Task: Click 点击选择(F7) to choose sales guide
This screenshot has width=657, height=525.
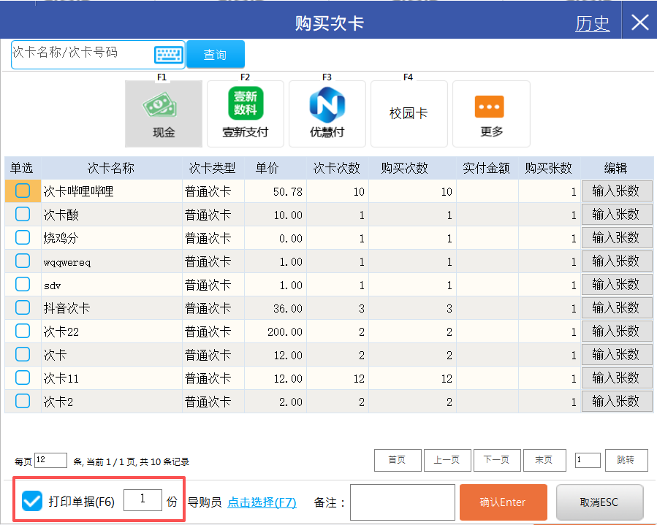Action: (262, 502)
